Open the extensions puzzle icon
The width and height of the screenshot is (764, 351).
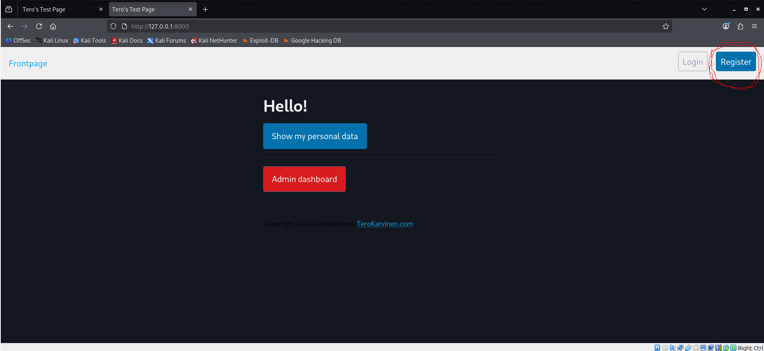[740, 26]
